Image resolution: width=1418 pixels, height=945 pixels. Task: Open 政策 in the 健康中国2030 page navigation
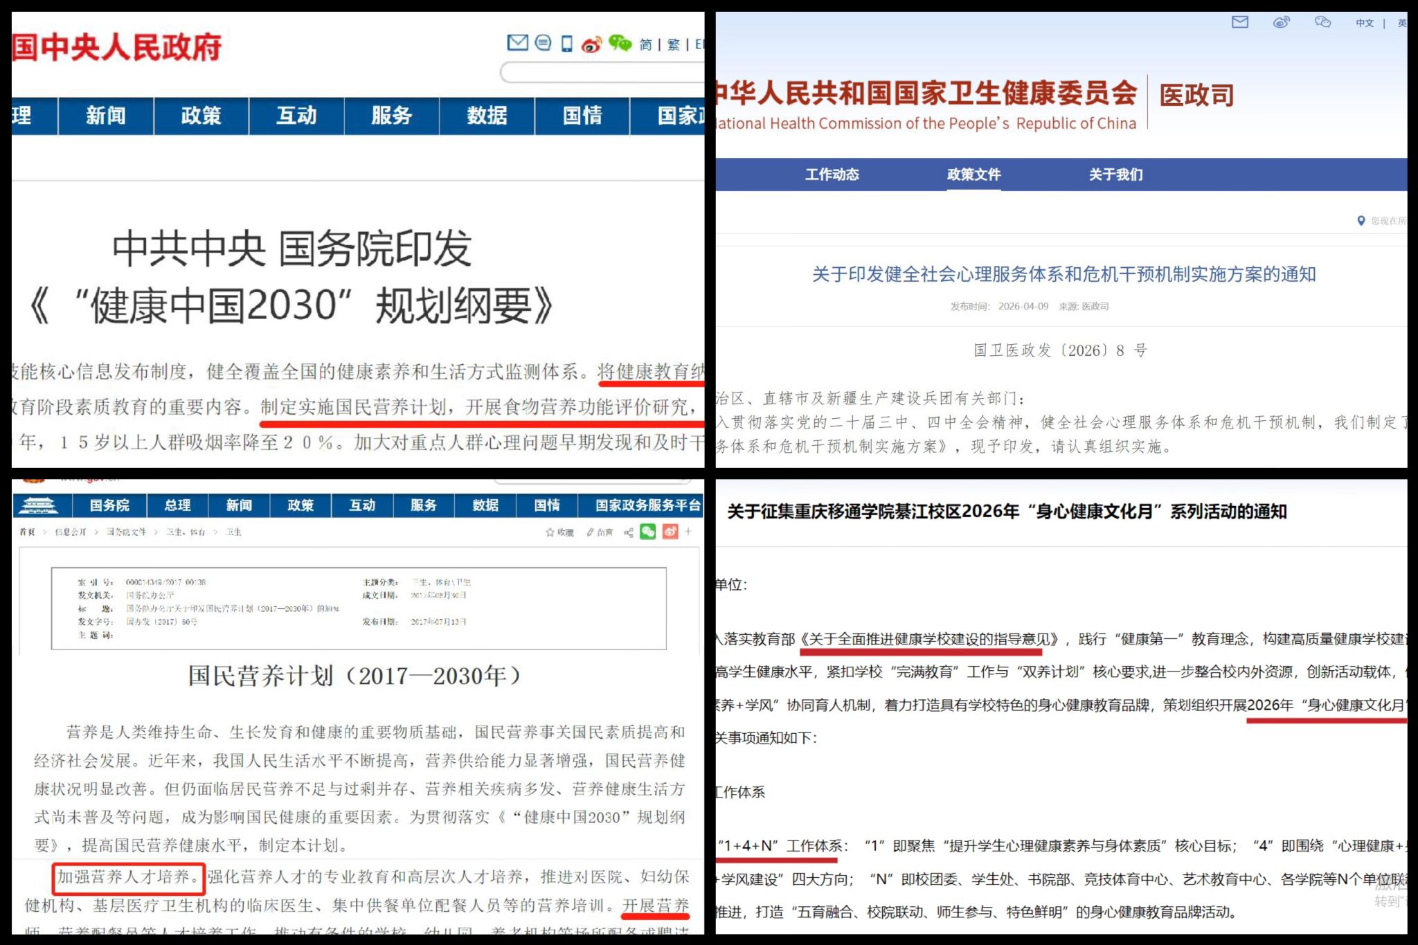201,116
